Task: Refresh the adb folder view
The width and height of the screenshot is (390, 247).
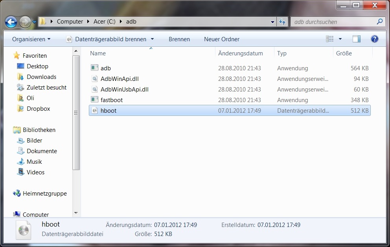Action: click(x=282, y=22)
